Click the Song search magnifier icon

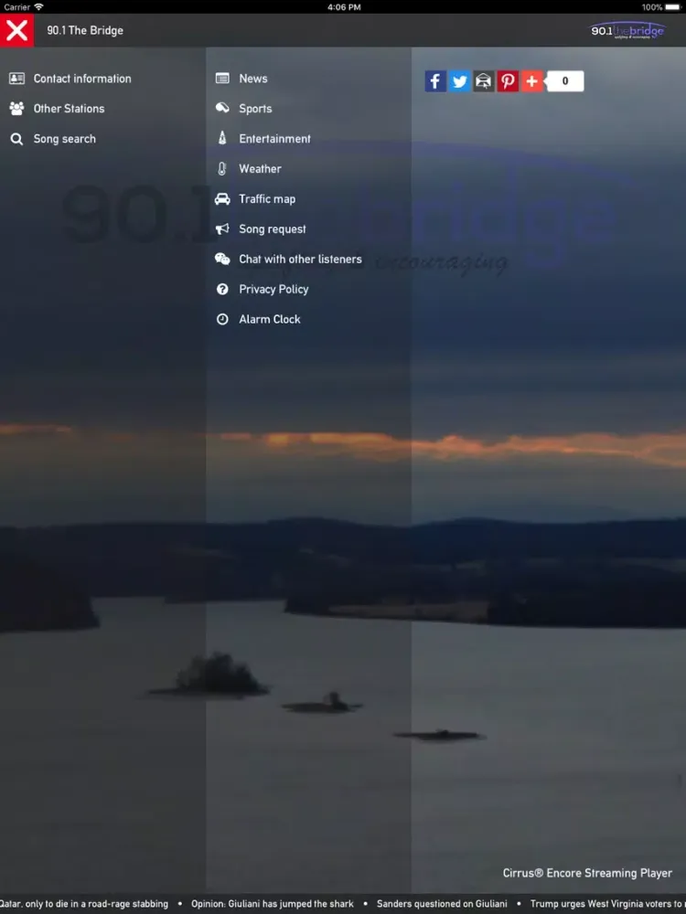(x=16, y=139)
